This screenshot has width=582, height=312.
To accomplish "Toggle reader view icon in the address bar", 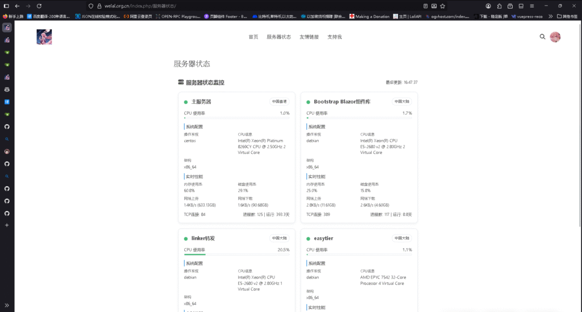I will point(426,6).
